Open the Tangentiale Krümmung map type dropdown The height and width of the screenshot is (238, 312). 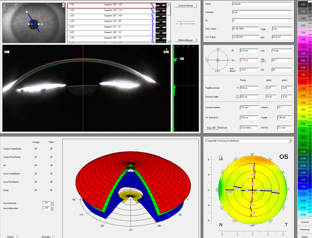tap(290, 141)
